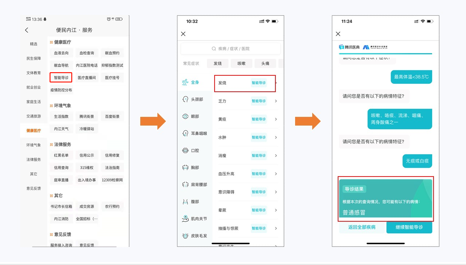Open 文体教育 sidebar tab
The width and height of the screenshot is (466, 265).
pos(34,73)
